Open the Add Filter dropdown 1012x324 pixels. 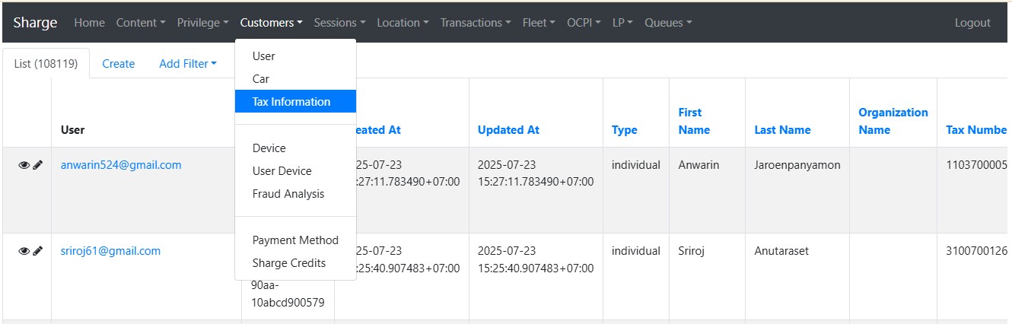coord(187,64)
